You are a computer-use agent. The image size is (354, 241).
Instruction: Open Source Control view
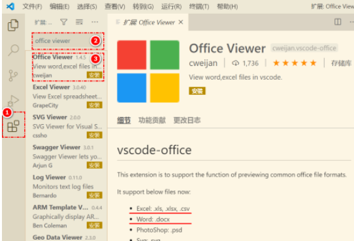pyautogui.click(x=13, y=75)
